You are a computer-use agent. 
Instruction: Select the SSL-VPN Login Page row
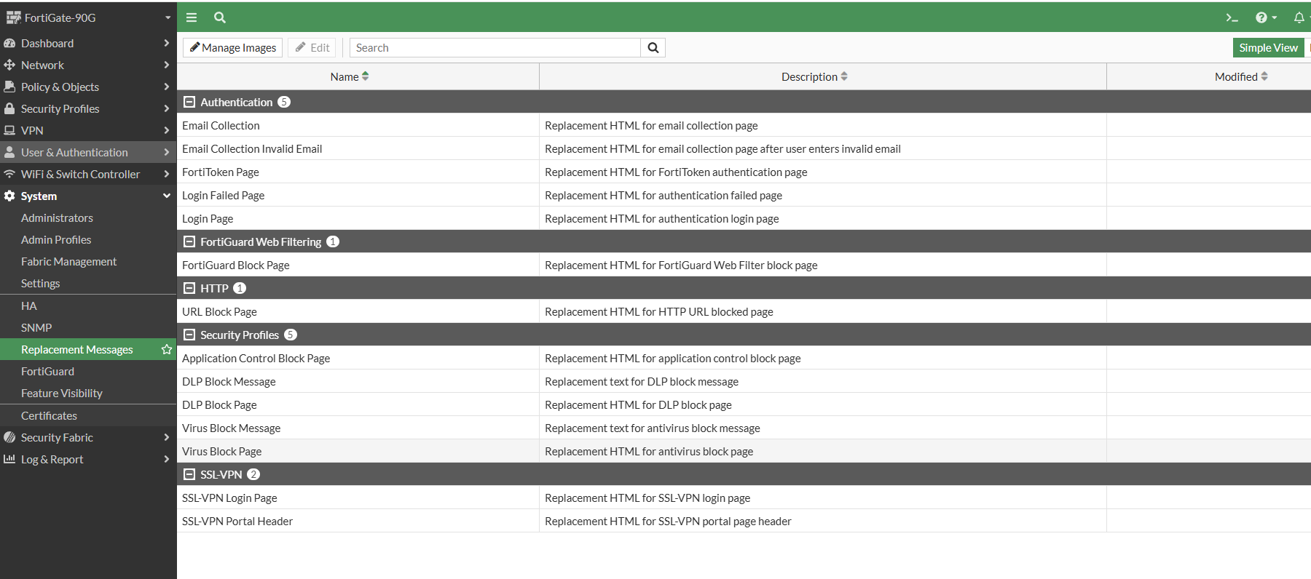point(744,498)
